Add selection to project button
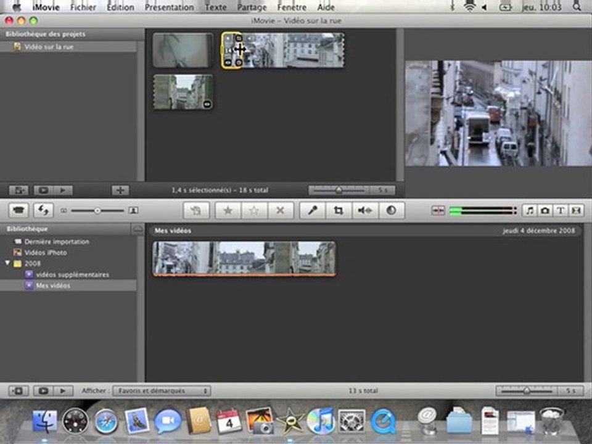This screenshot has height=444, width=592. coord(196,210)
